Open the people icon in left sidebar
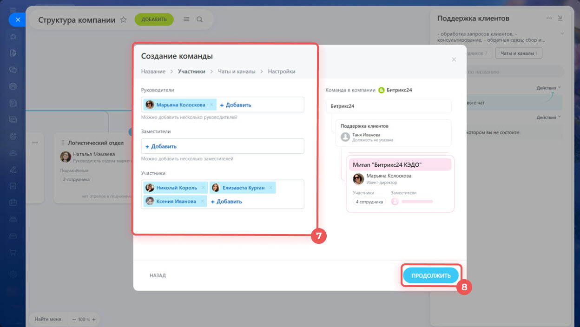The image size is (580, 327). [x=13, y=152]
